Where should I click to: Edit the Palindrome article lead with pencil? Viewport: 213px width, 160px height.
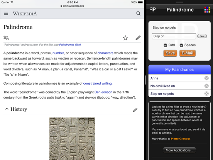coord(138,38)
